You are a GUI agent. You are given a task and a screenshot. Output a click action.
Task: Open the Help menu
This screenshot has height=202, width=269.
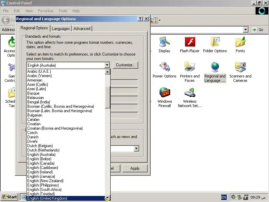tap(76, 11)
